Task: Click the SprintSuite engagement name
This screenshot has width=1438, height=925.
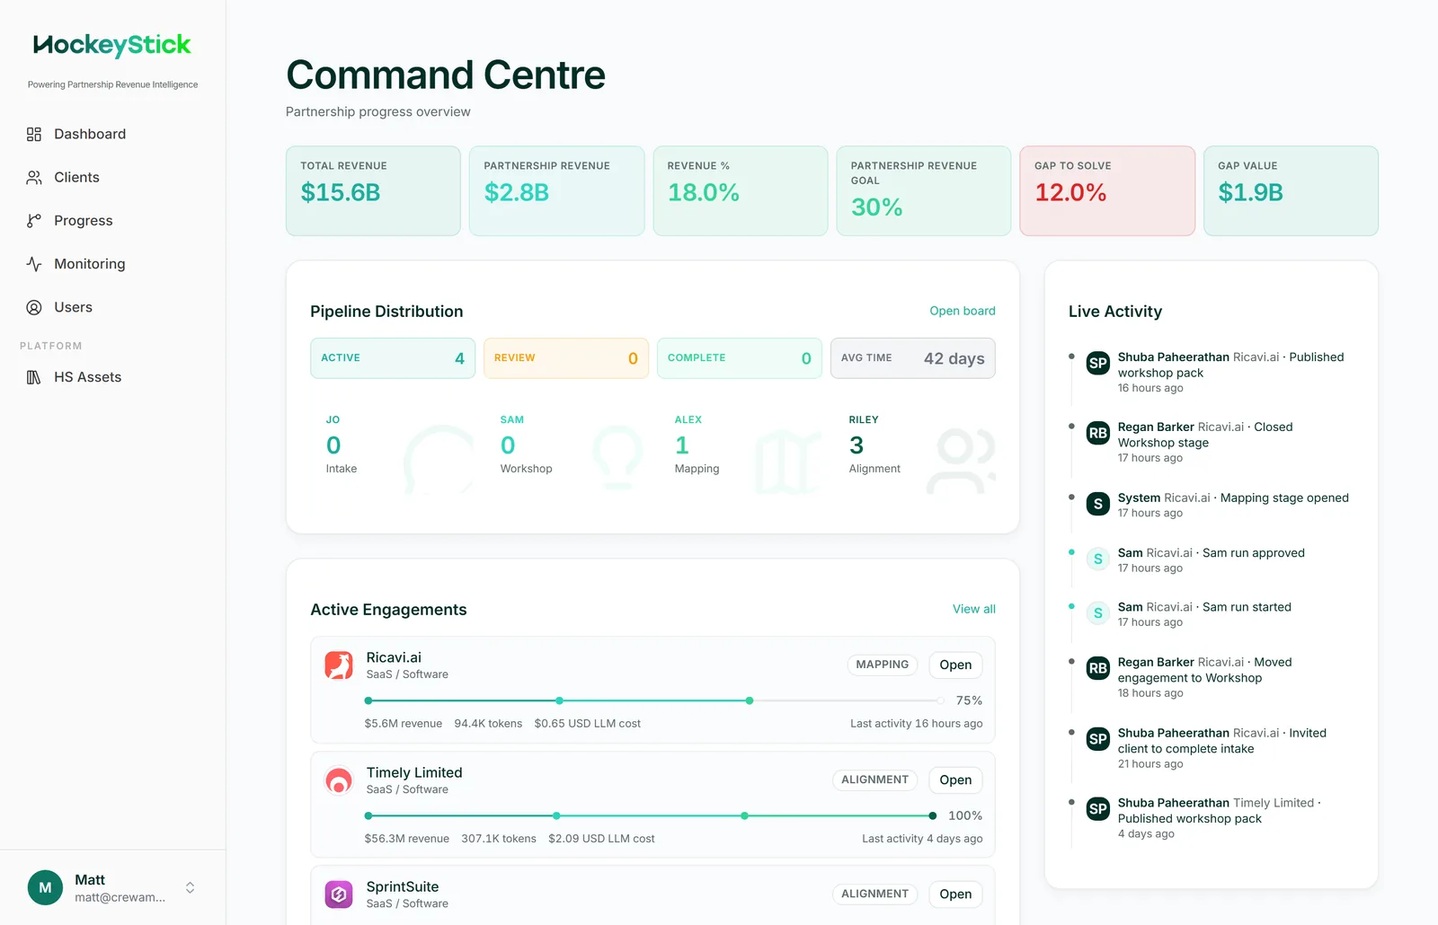Action: tap(403, 886)
